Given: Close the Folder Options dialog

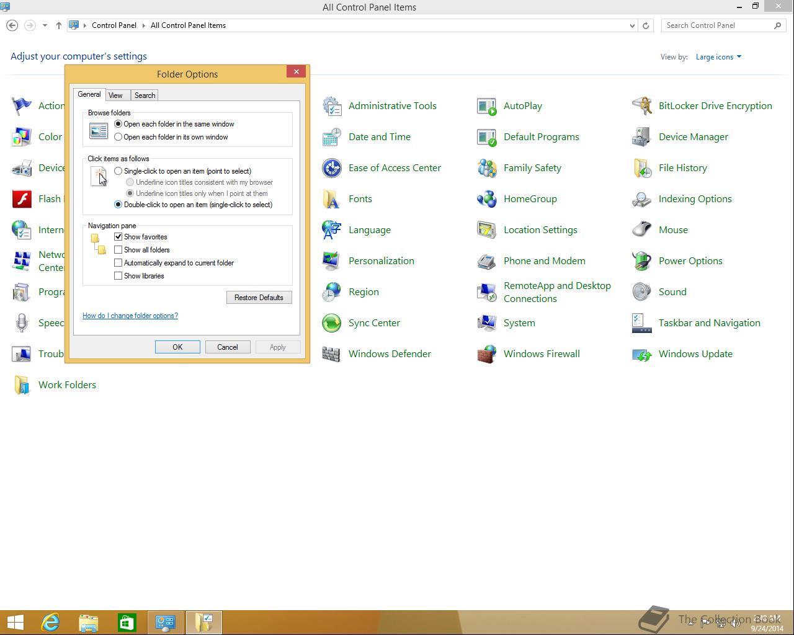Looking at the screenshot, I should tap(297, 72).
